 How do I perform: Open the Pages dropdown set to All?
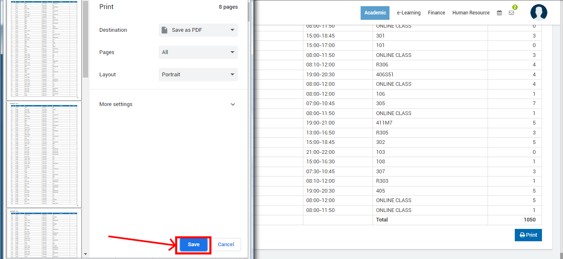pyautogui.click(x=198, y=52)
